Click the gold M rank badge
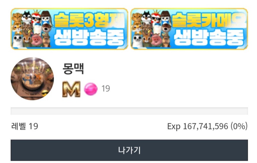This screenshot has height=163, width=257. coord(71,89)
